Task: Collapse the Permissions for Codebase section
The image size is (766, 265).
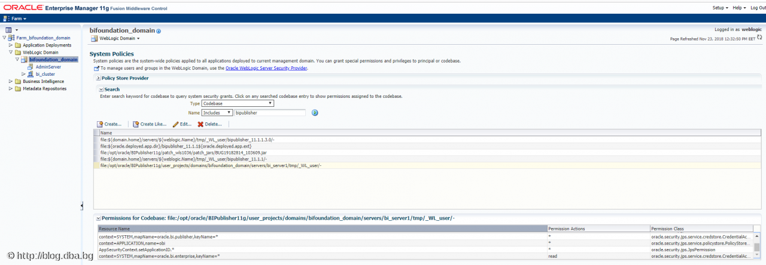Action: (98, 219)
